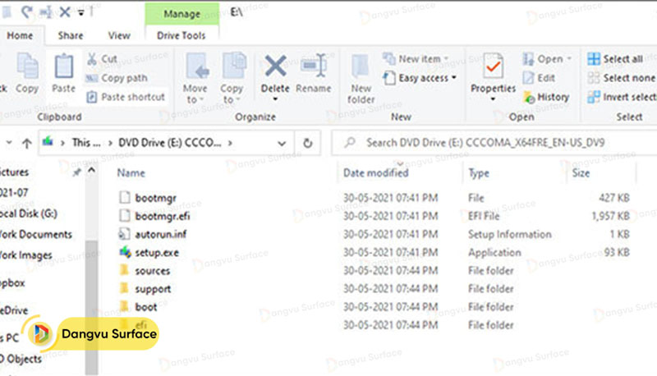Click the 1,957 KB size cell
657x376 pixels.
point(610,216)
